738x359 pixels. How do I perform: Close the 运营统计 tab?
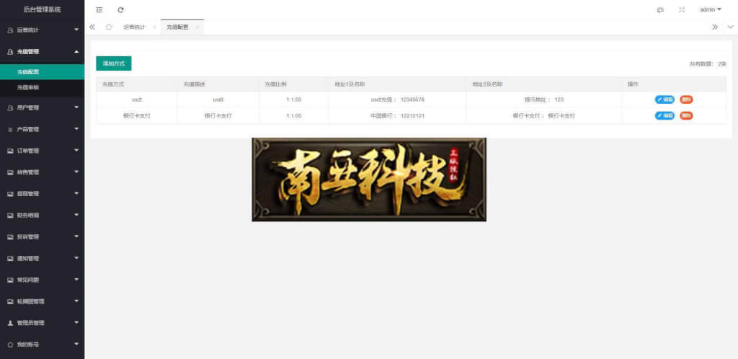click(154, 27)
